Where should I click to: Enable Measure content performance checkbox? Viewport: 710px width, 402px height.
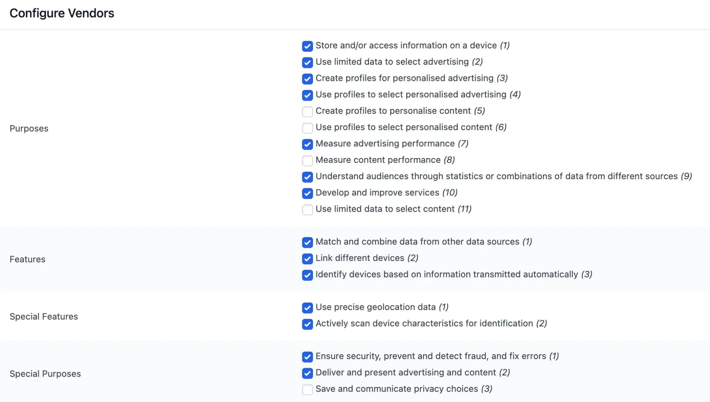(x=307, y=161)
